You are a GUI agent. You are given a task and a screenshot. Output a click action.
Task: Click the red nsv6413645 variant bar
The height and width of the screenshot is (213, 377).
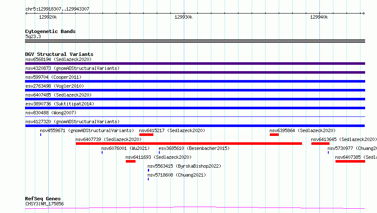point(320,144)
